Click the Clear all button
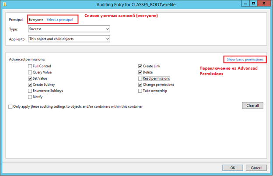This screenshot has height=176, width=273. [x=252, y=106]
